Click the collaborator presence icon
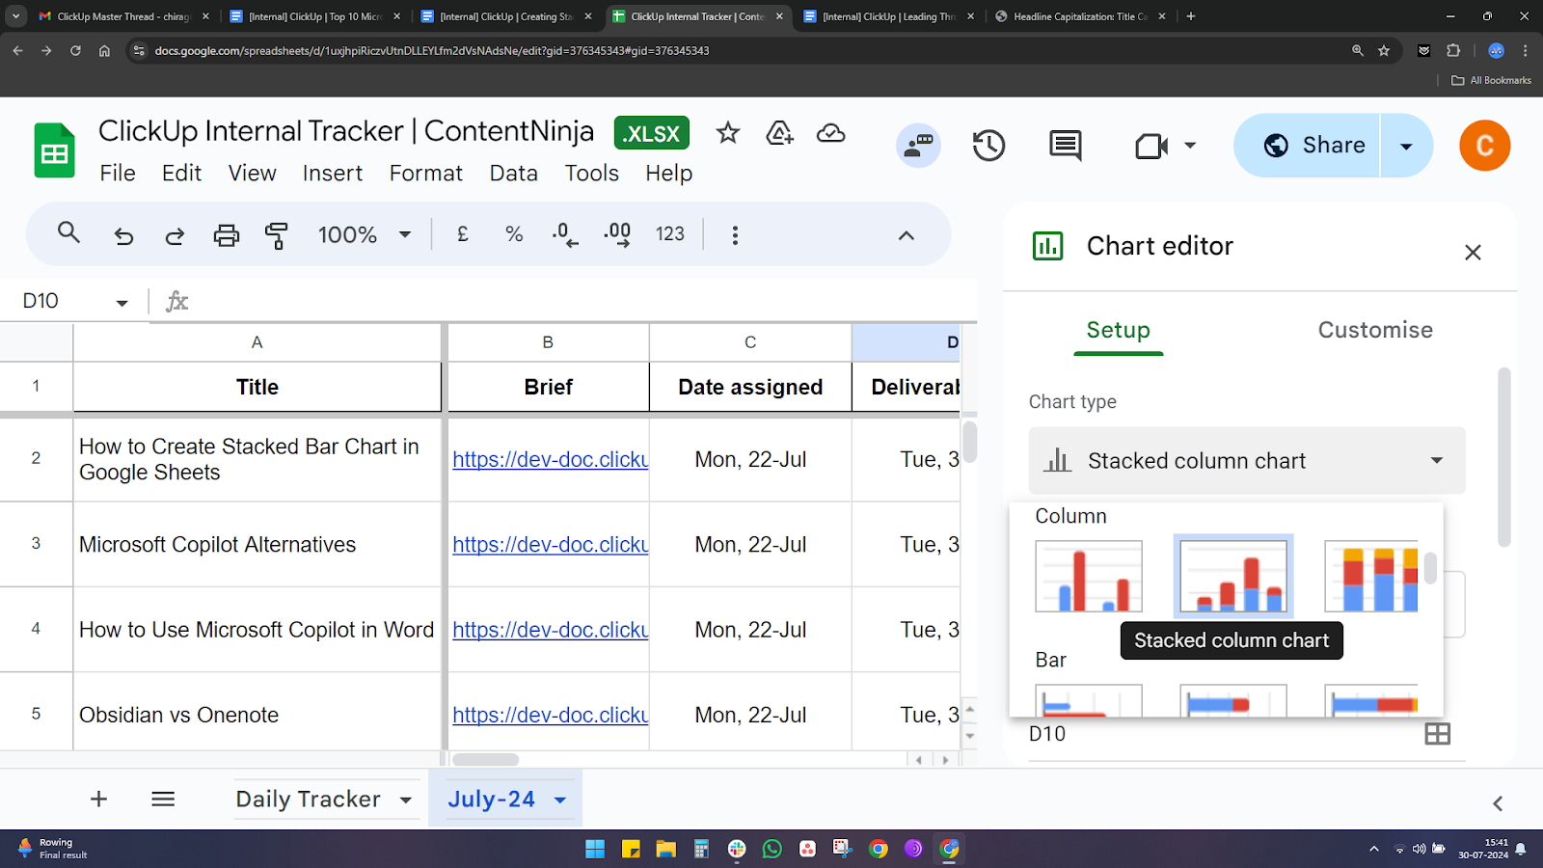This screenshot has height=868, width=1543. pyautogui.click(x=918, y=146)
